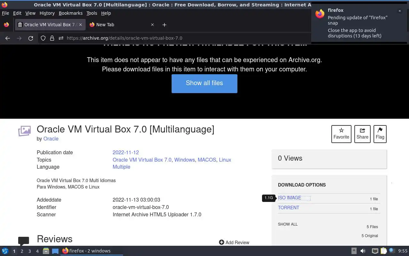Click the Reviews speech bubble icon

tap(24, 241)
